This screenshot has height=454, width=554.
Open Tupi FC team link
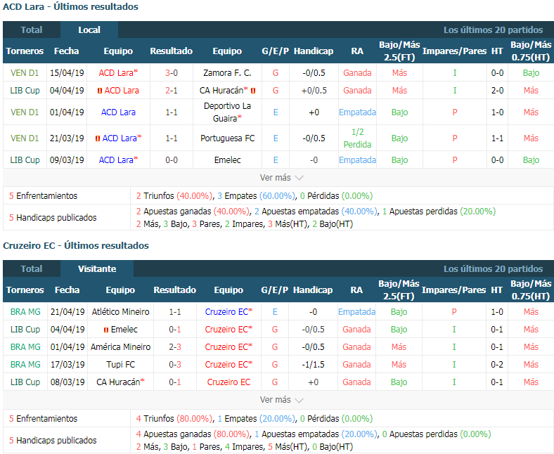120,364
